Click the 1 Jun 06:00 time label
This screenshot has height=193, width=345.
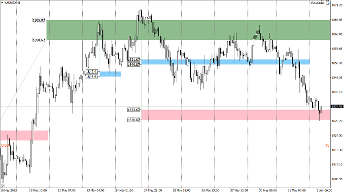pyautogui.click(x=324, y=191)
